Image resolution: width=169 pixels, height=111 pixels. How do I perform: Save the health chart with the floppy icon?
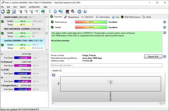point(54,75)
